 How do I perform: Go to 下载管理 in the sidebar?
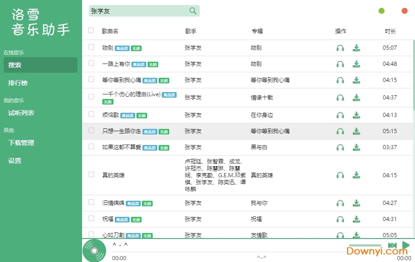(21, 143)
